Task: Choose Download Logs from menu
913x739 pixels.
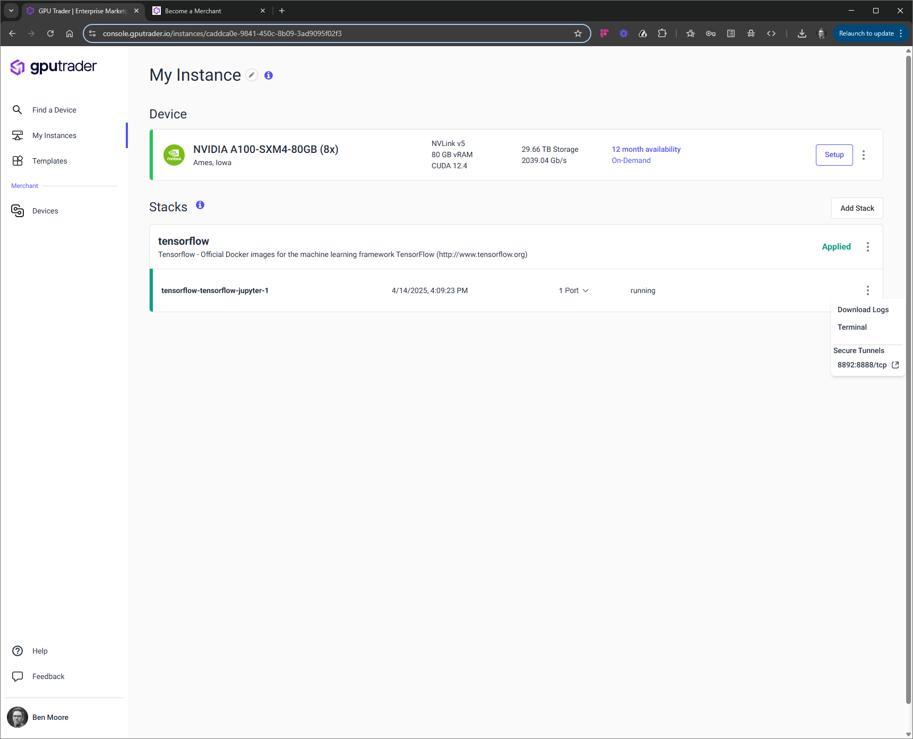Action: coord(863,310)
